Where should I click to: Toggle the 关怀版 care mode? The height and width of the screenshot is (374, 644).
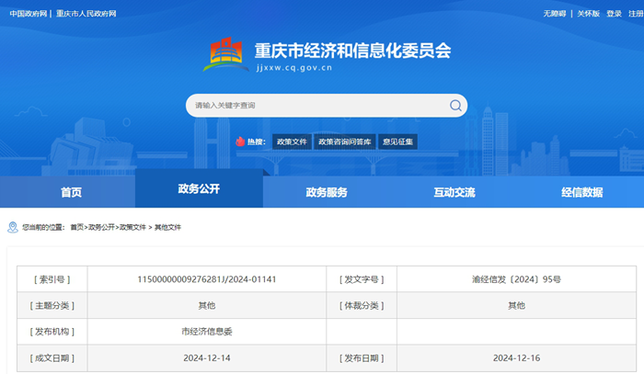(x=588, y=14)
